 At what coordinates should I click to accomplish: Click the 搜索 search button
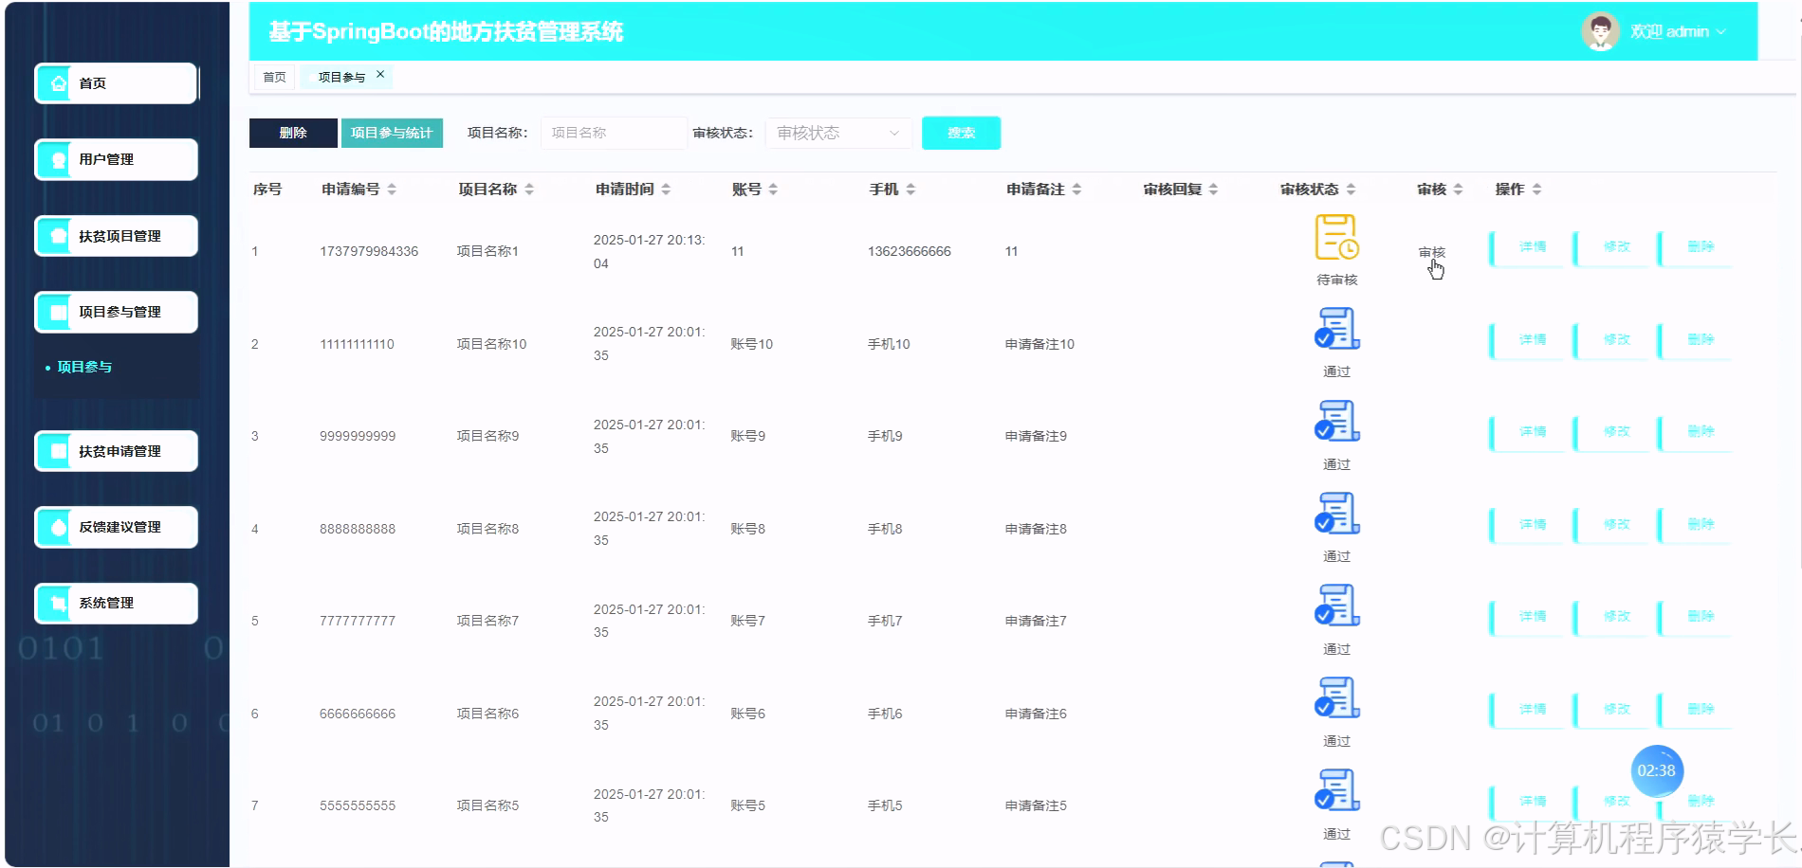click(x=960, y=133)
